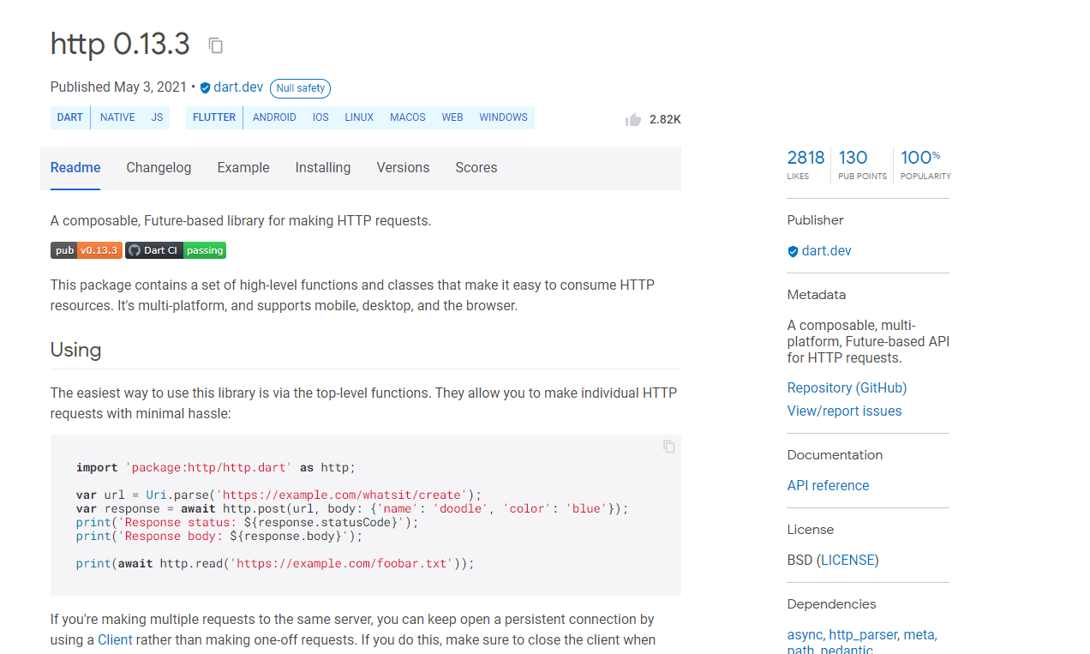1090x654 pixels.
Task: Follow the Client link in the readme
Action: coord(115,640)
